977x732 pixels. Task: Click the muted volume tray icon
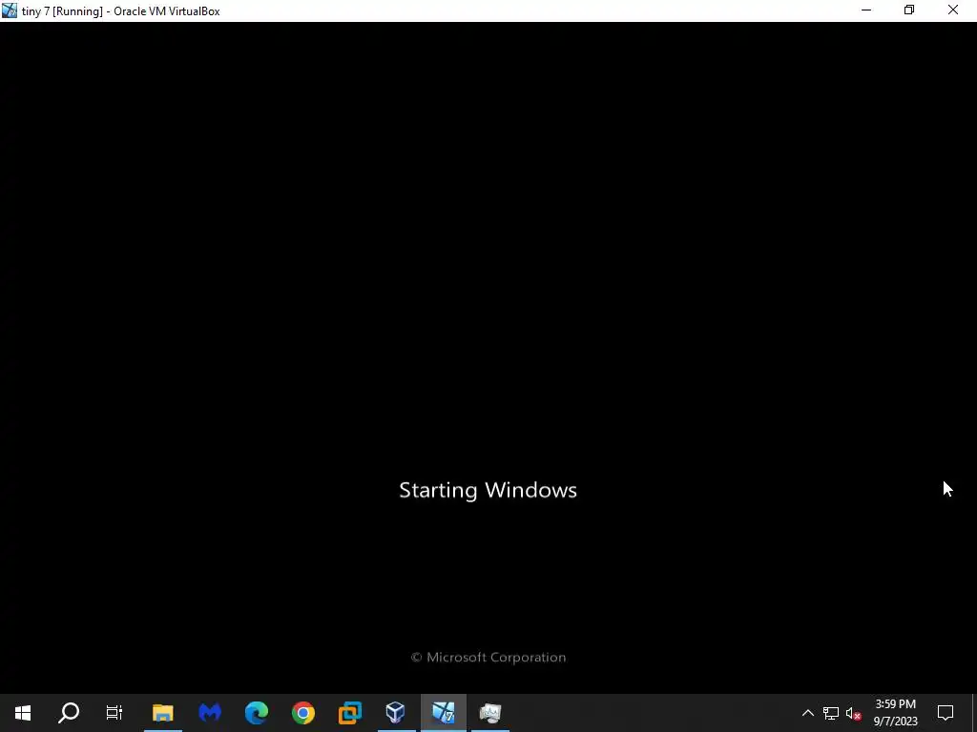click(x=854, y=713)
